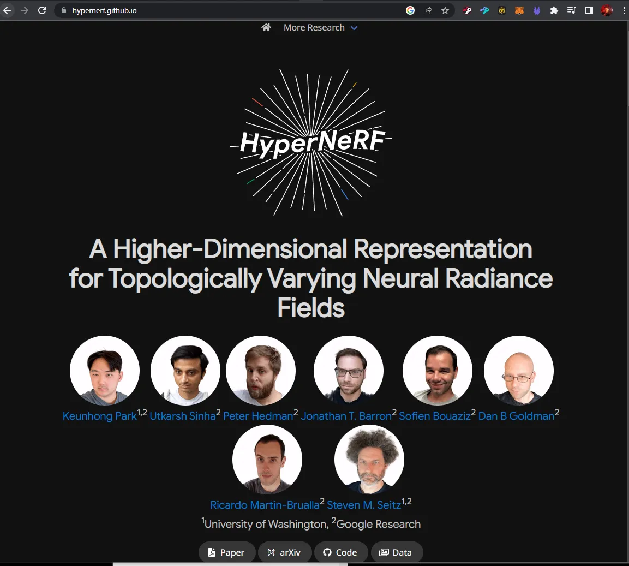This screenshot has height=566, width=629.
Task: Open the Paper PDF button
Action: (x=227, y=552)
